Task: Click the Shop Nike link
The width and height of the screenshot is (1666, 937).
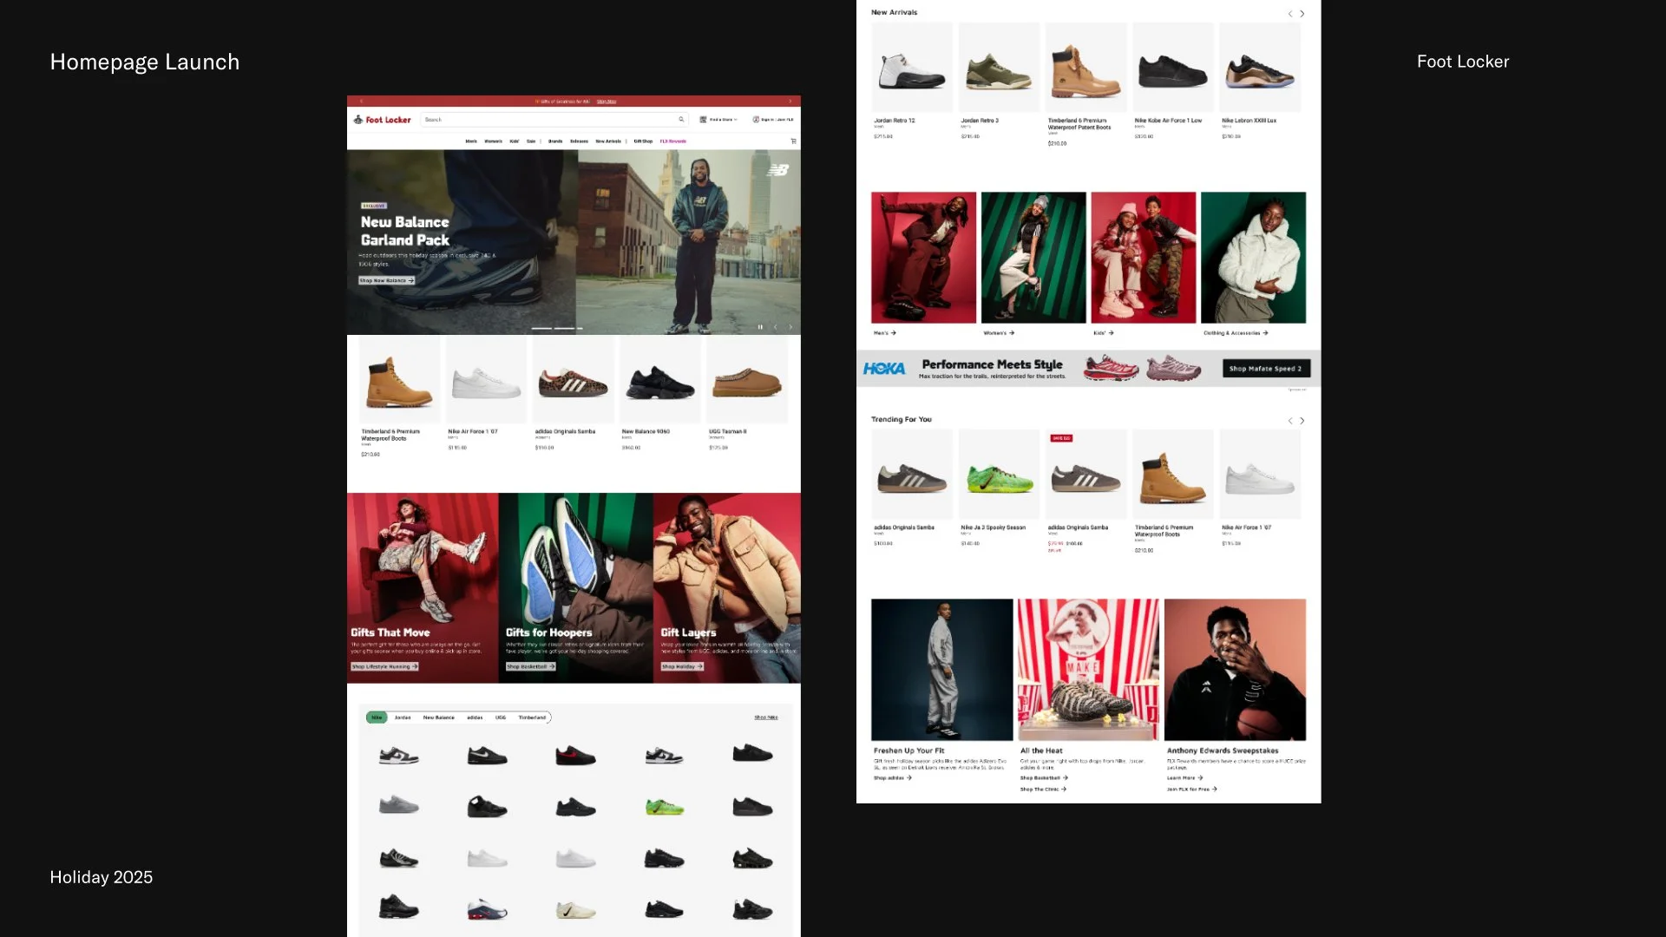Action: (x=766, y=717)
